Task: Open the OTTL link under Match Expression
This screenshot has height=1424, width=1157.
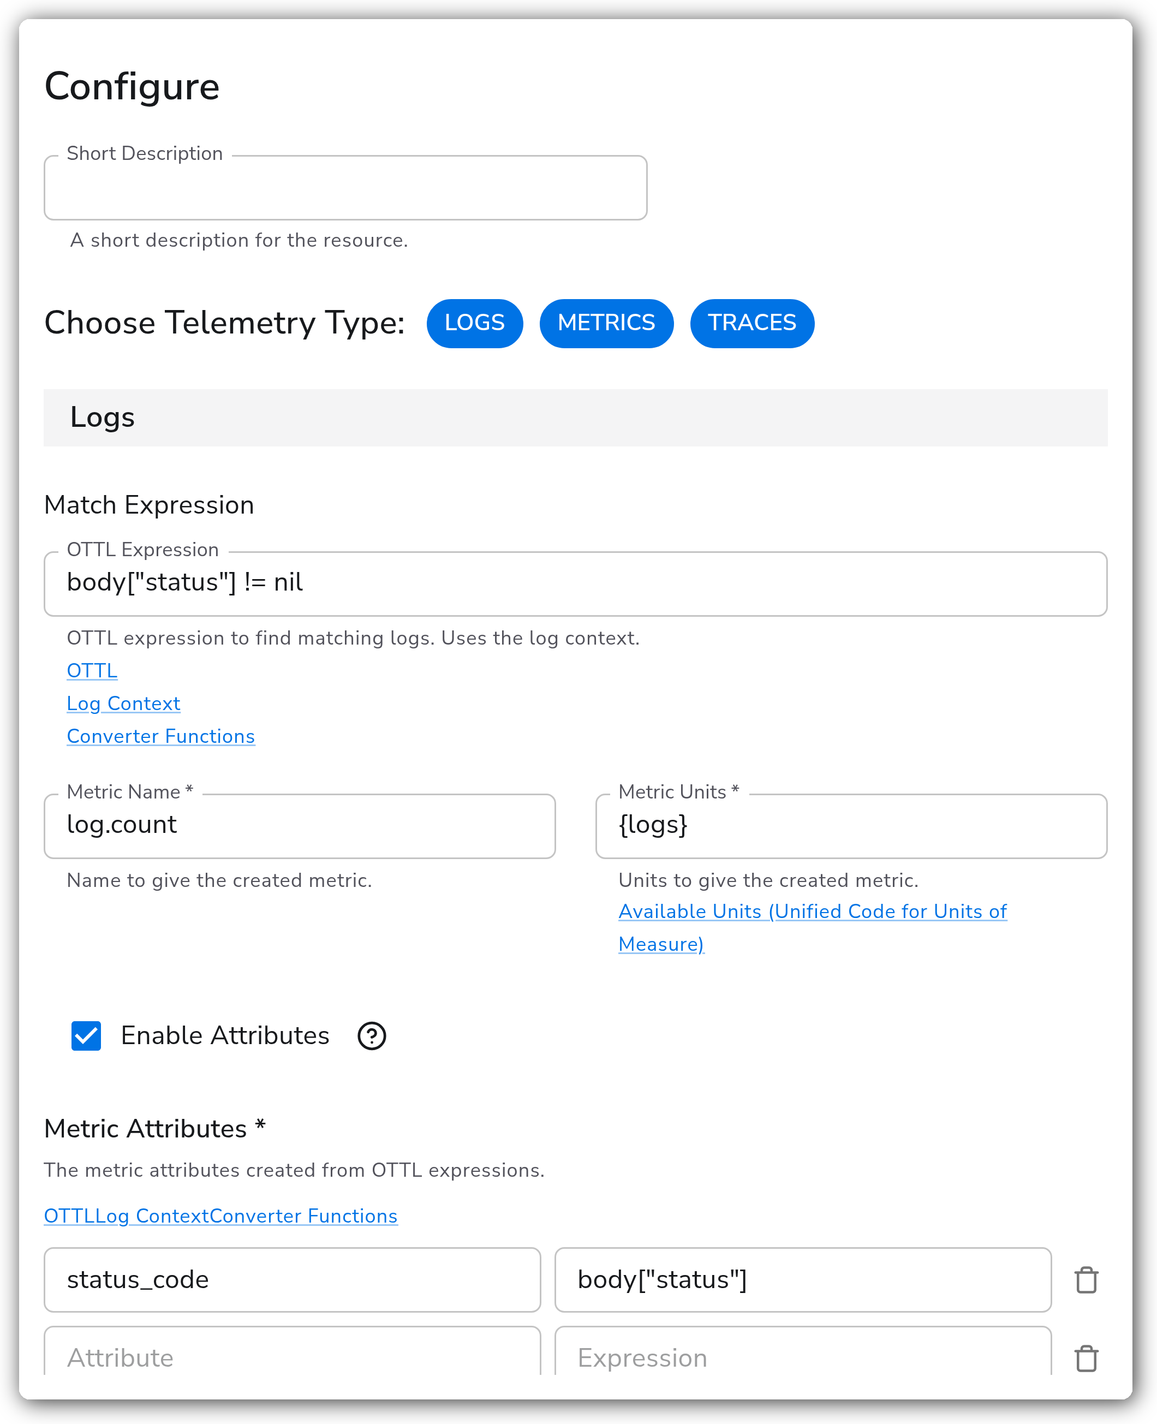Action: 92,670
